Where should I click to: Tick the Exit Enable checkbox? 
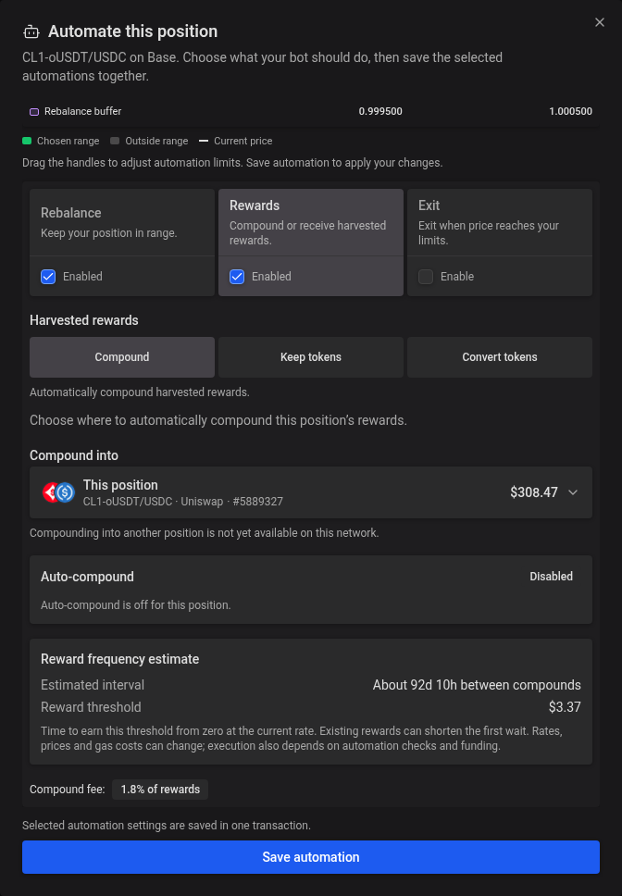tap(426, 277)
